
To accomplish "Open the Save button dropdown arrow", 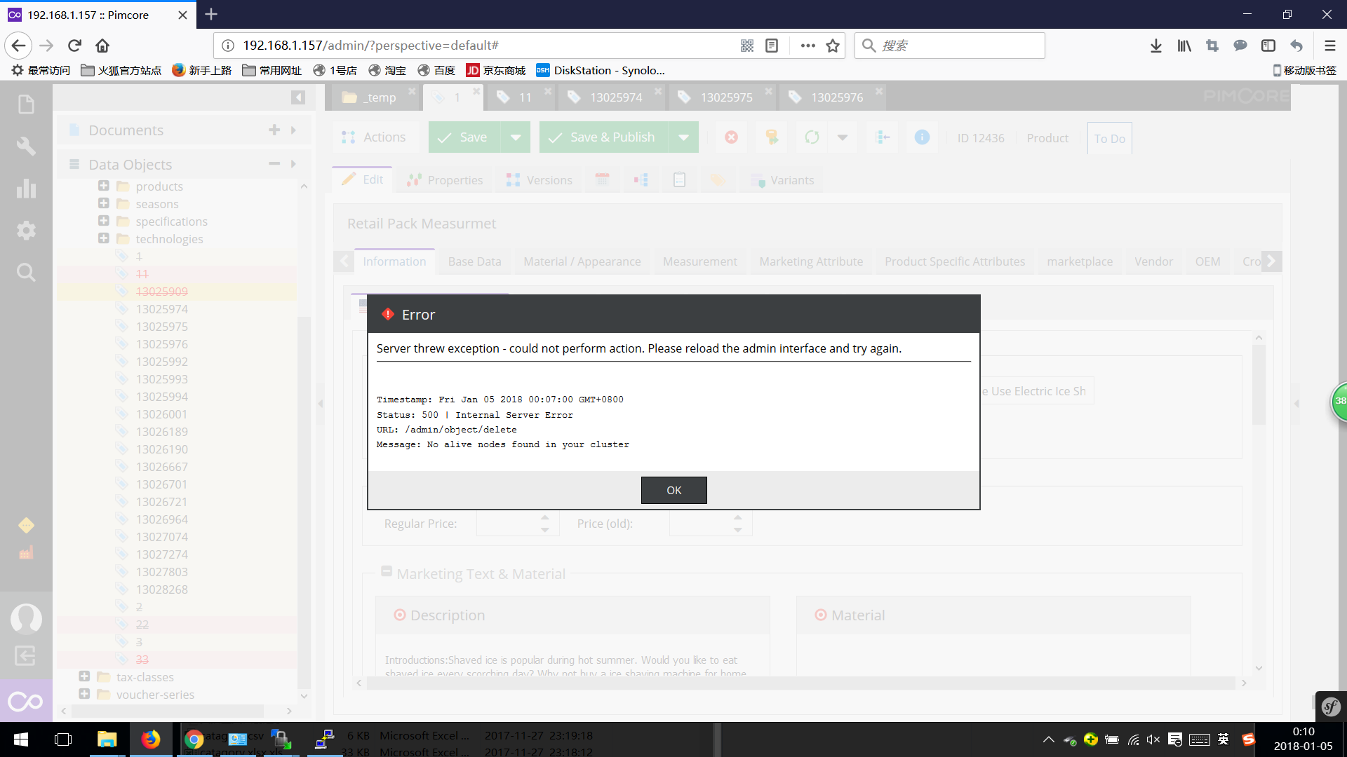I will pyautogui.click(x=516, y=137).
